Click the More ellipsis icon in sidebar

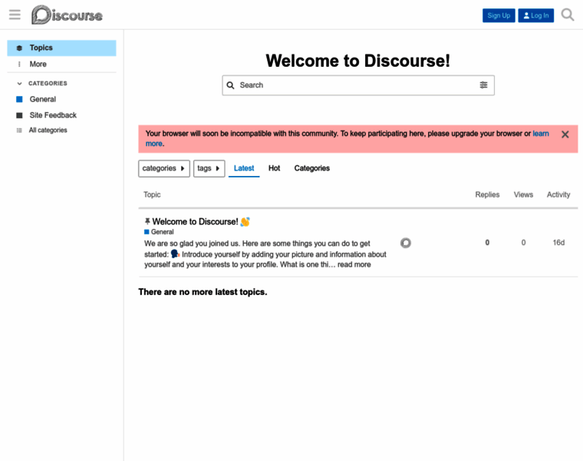[x=19, y=64]
